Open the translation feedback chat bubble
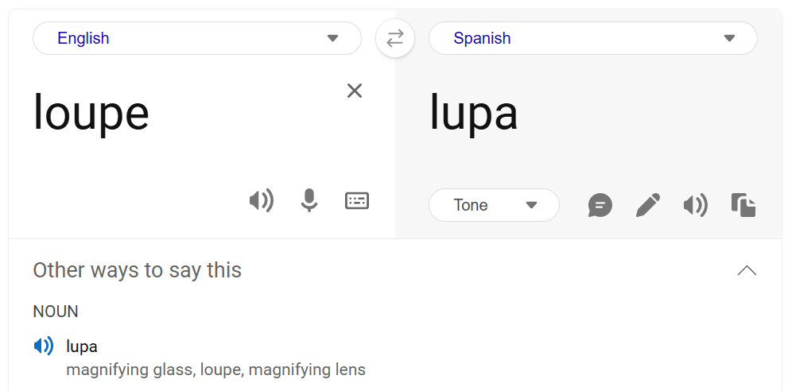 (600, 206)
